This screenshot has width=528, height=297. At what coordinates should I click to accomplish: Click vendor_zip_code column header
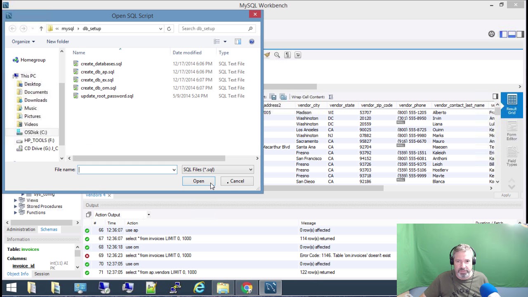pyautogui.click(x=377, y=105)
